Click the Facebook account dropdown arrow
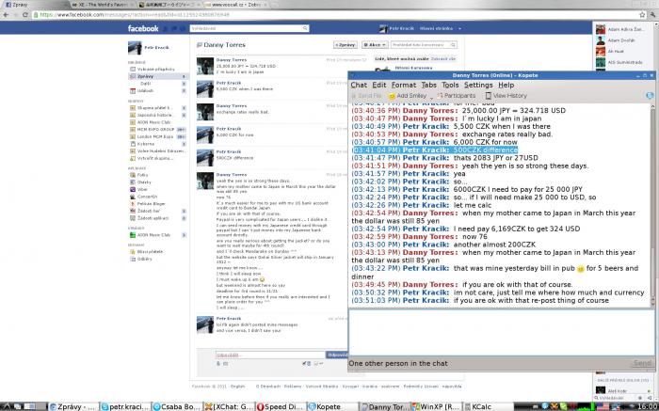 [459, 28]
